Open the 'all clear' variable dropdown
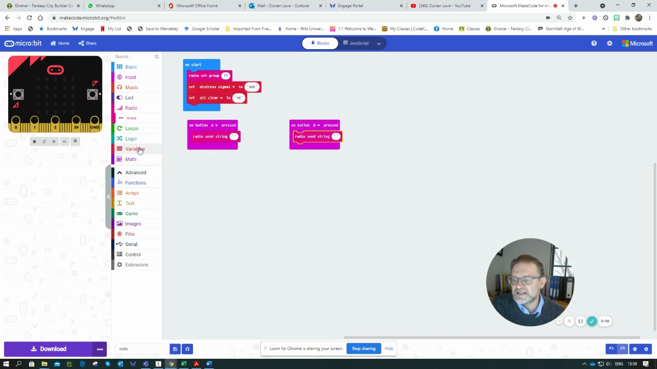The width and height of the screenshot is (657, 369). 211,97
